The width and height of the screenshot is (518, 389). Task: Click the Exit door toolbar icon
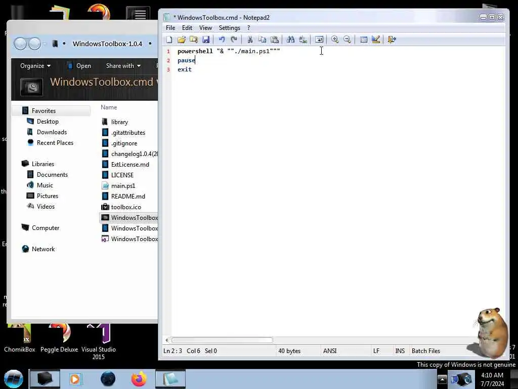pyautogui.click(x=392, y=40)
